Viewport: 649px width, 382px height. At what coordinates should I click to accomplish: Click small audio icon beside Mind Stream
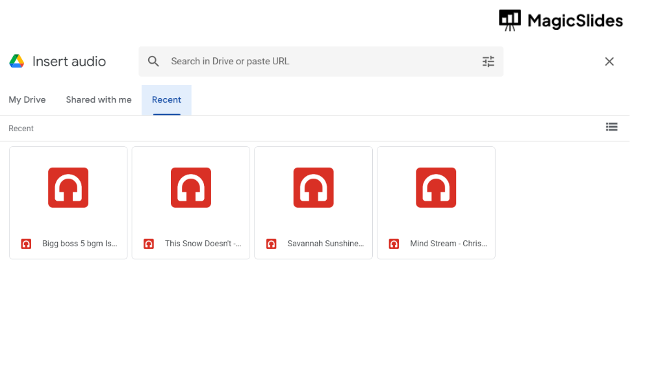394,244
